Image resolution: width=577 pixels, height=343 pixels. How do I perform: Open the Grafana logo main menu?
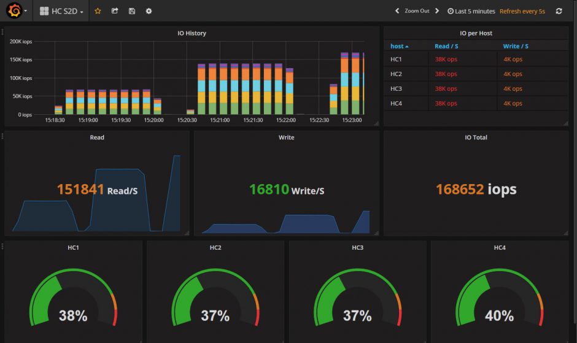(16, 11)
